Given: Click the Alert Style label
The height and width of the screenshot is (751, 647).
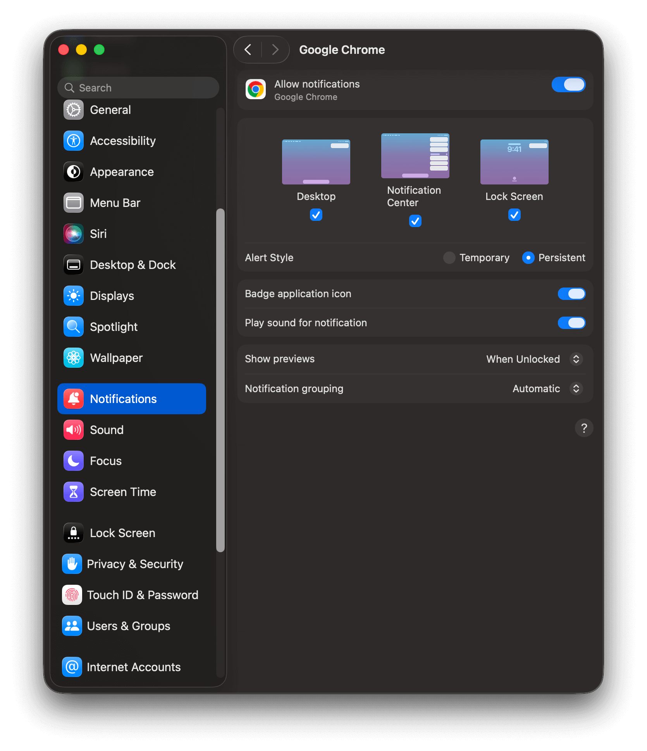Looking at the screenshot, I should click(269, 258).
